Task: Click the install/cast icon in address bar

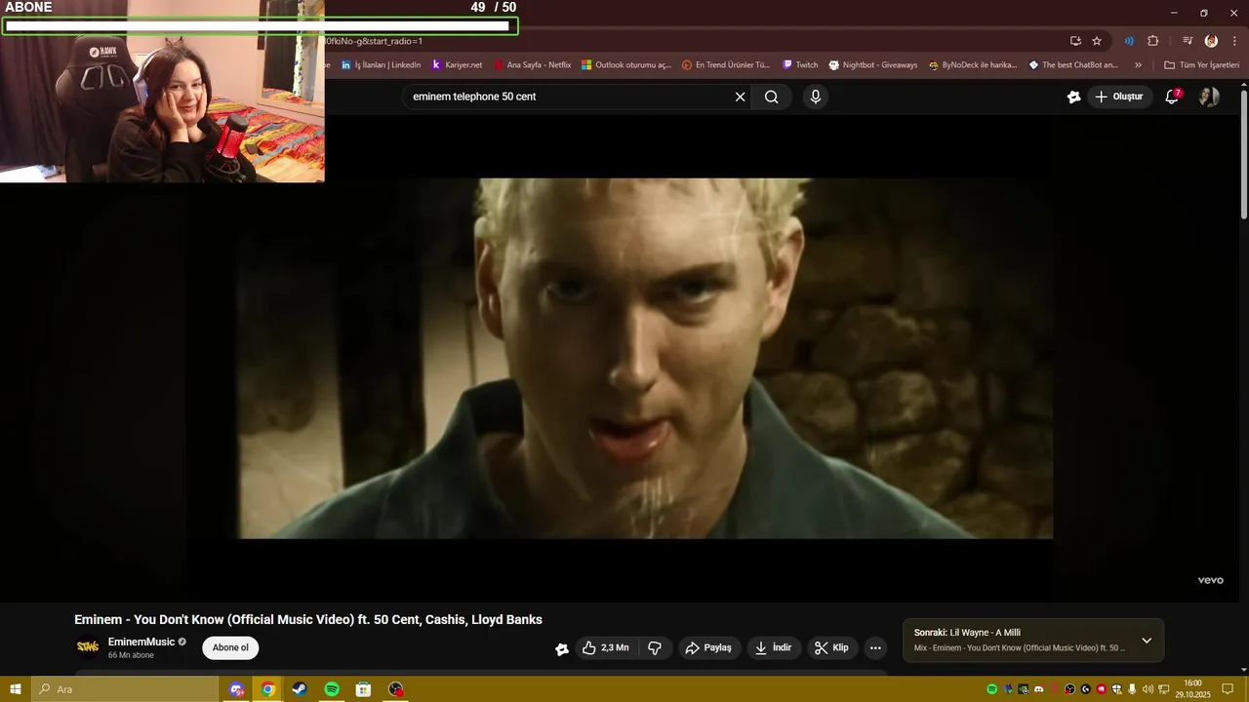Action: click(1075, 41)
